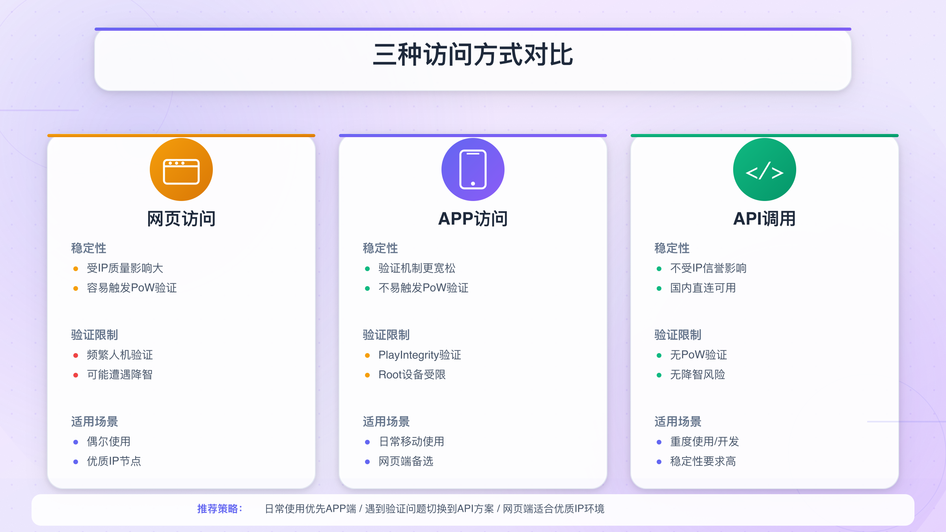Image resolution: width=946 pixels, height=532 pixels.
Task: Expand the 稳定性 section under 网页访问
Action: point(88,248)
